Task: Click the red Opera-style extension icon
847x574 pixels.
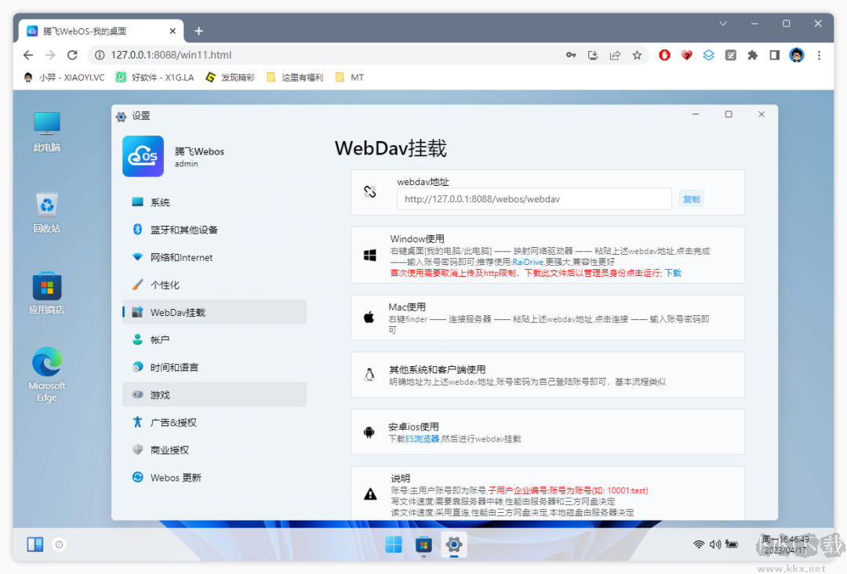Action: pos(664,55)
